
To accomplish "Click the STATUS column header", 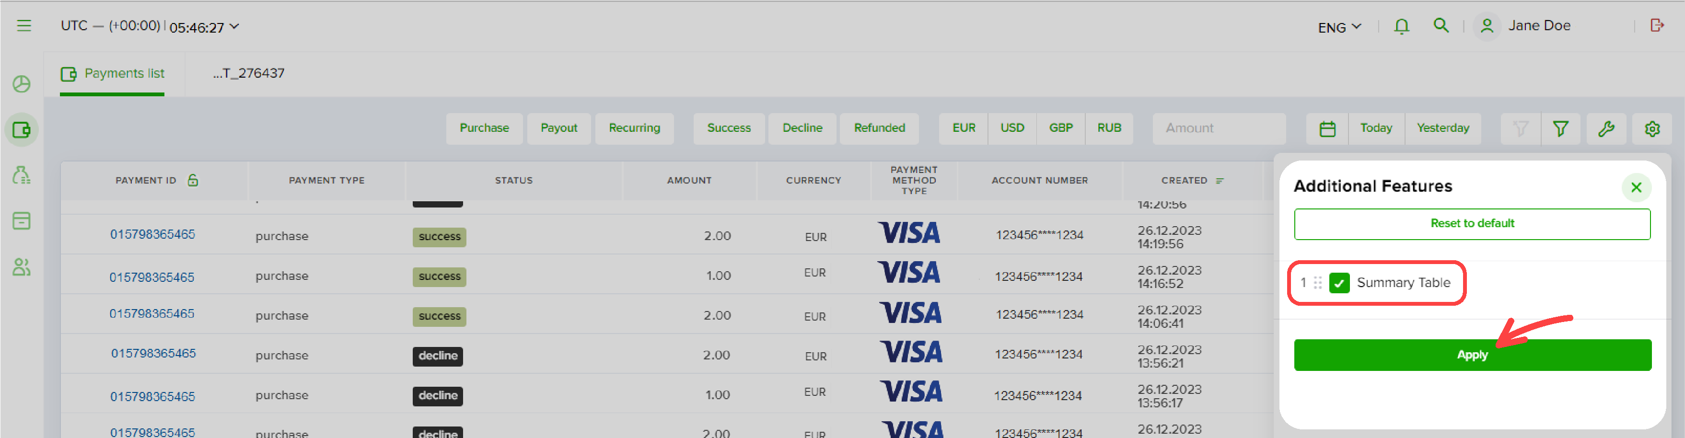I will click(513, 181).
